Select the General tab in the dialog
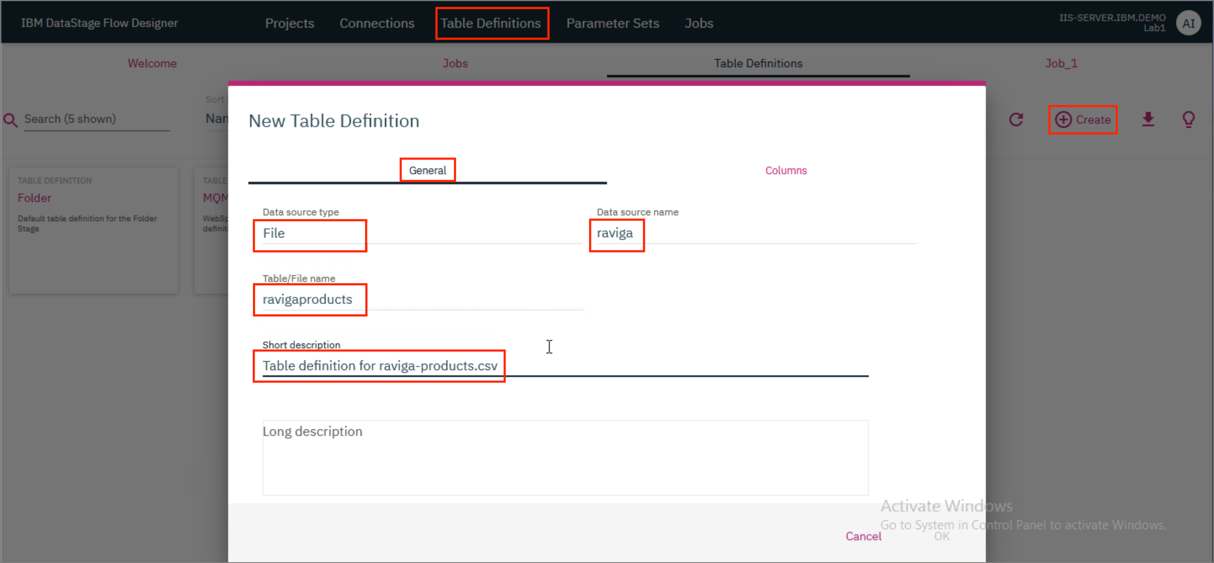Viewport: 1214px width, 563px height. [x=427, y=170]
